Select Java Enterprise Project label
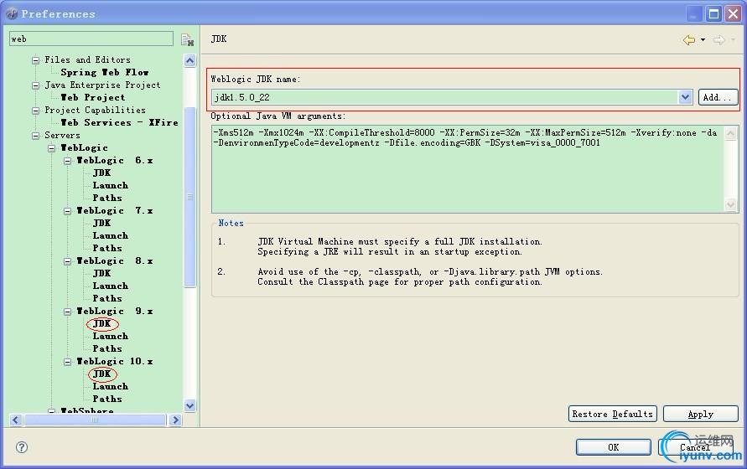 pyautogui.click(x=102, y=85)
